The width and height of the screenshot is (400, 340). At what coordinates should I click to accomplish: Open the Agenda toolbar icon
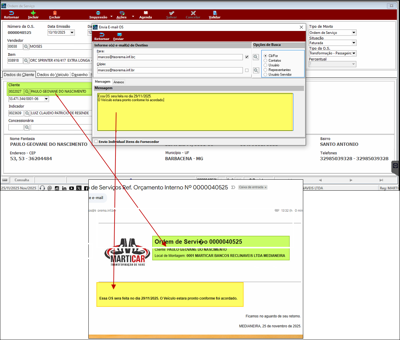[x=145, y=13]
